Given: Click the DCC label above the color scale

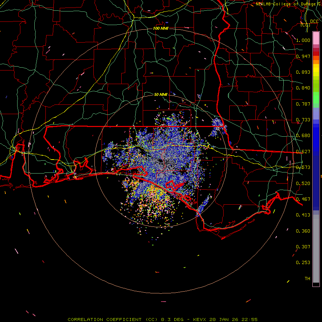Looking at the screenshot, I should (314, 21).
